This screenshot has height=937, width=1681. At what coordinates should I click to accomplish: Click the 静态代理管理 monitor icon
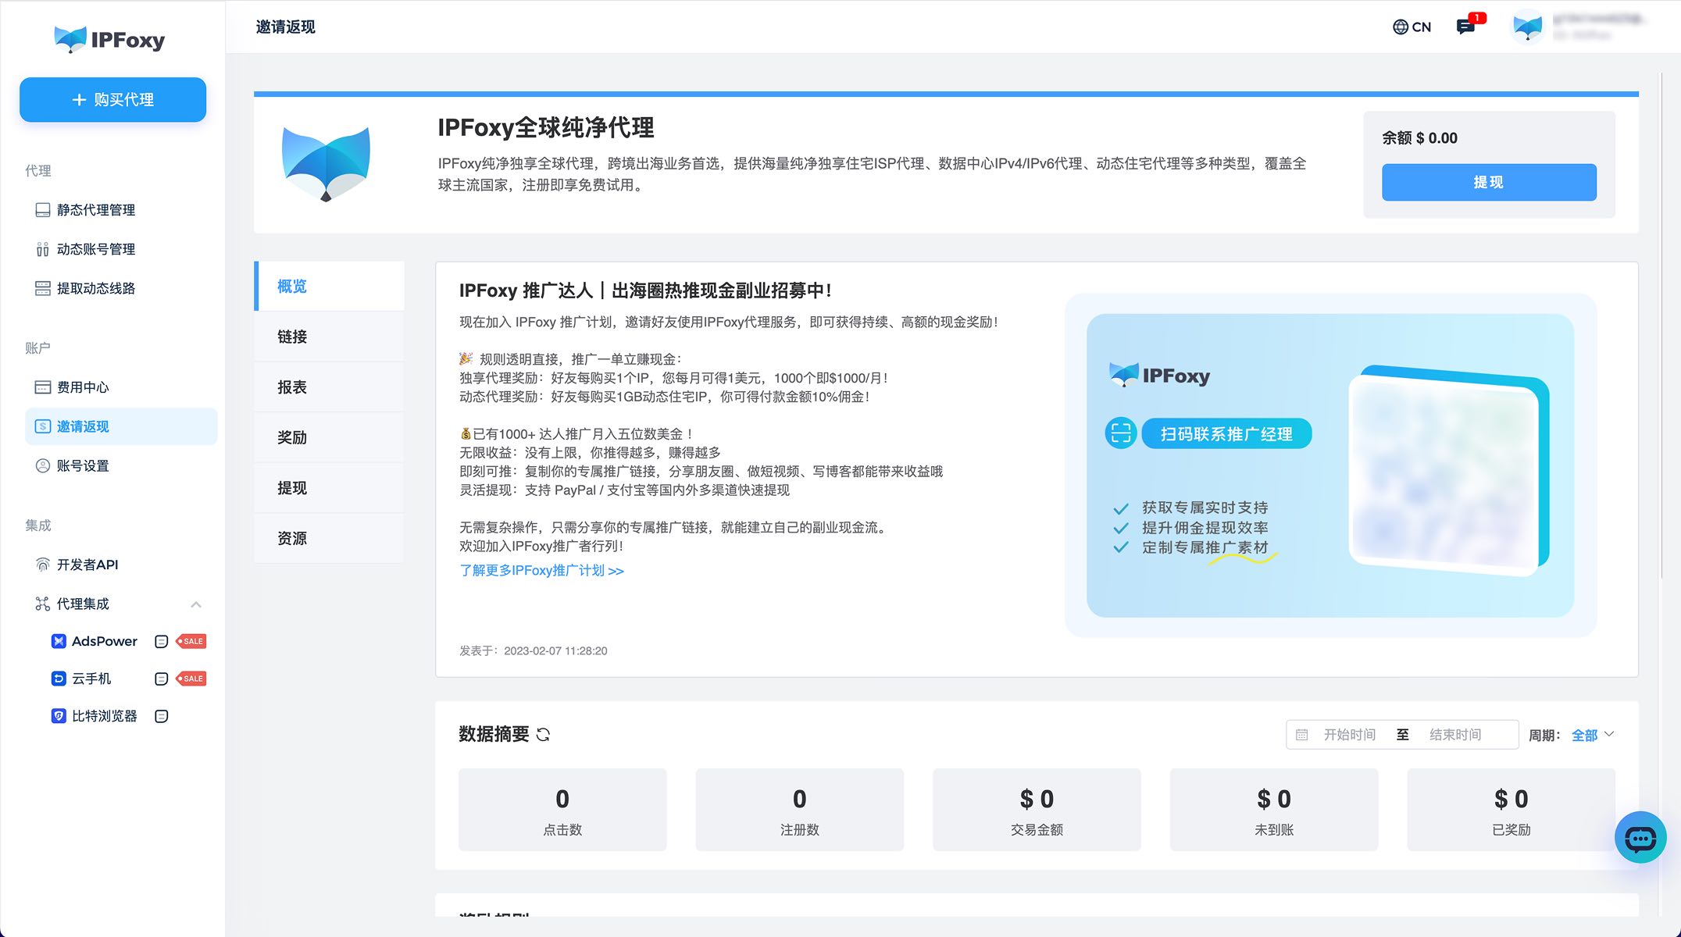(x=43, y=210)
